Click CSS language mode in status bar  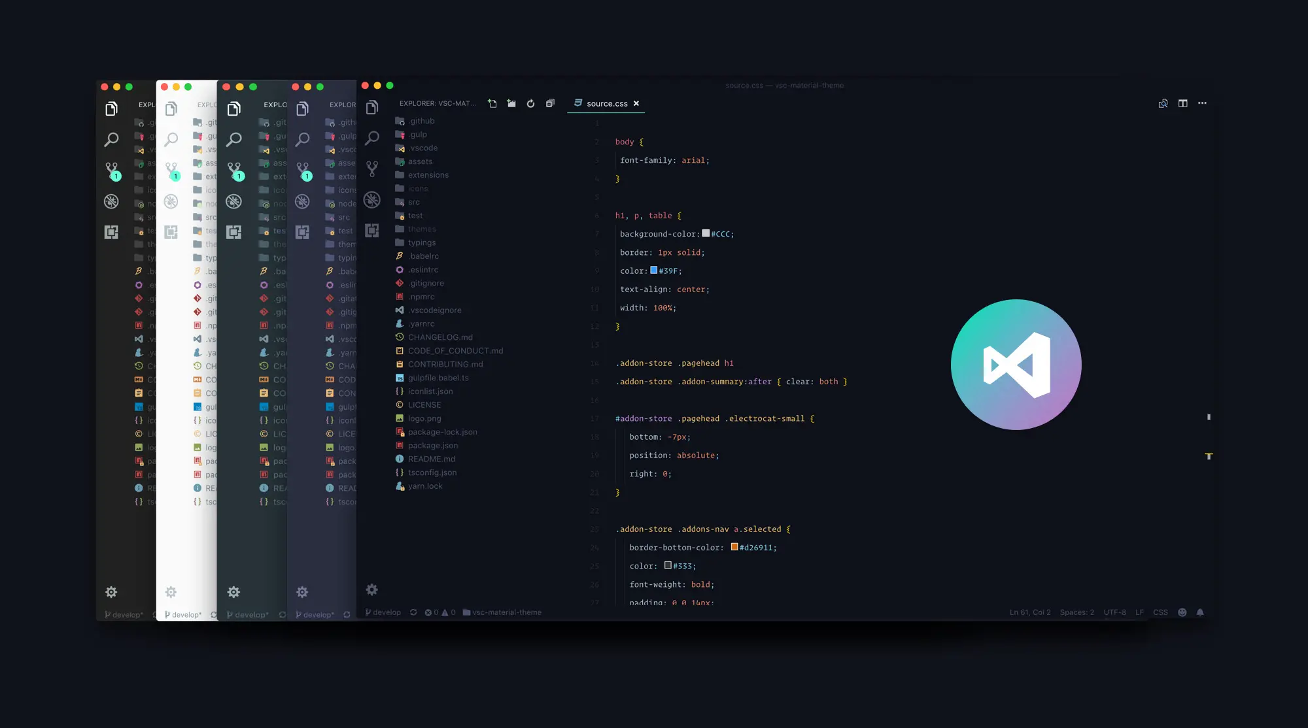point(1160,612)
